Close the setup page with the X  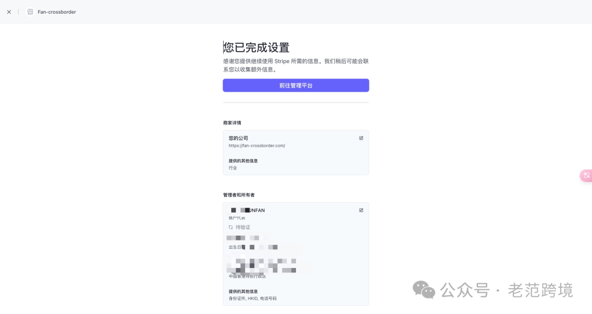pos(9,12)
